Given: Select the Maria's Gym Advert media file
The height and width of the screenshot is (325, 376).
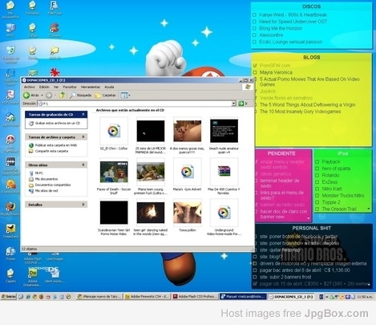Looking at the screenshot, I should pyautogui.click(x=187, y=175).
